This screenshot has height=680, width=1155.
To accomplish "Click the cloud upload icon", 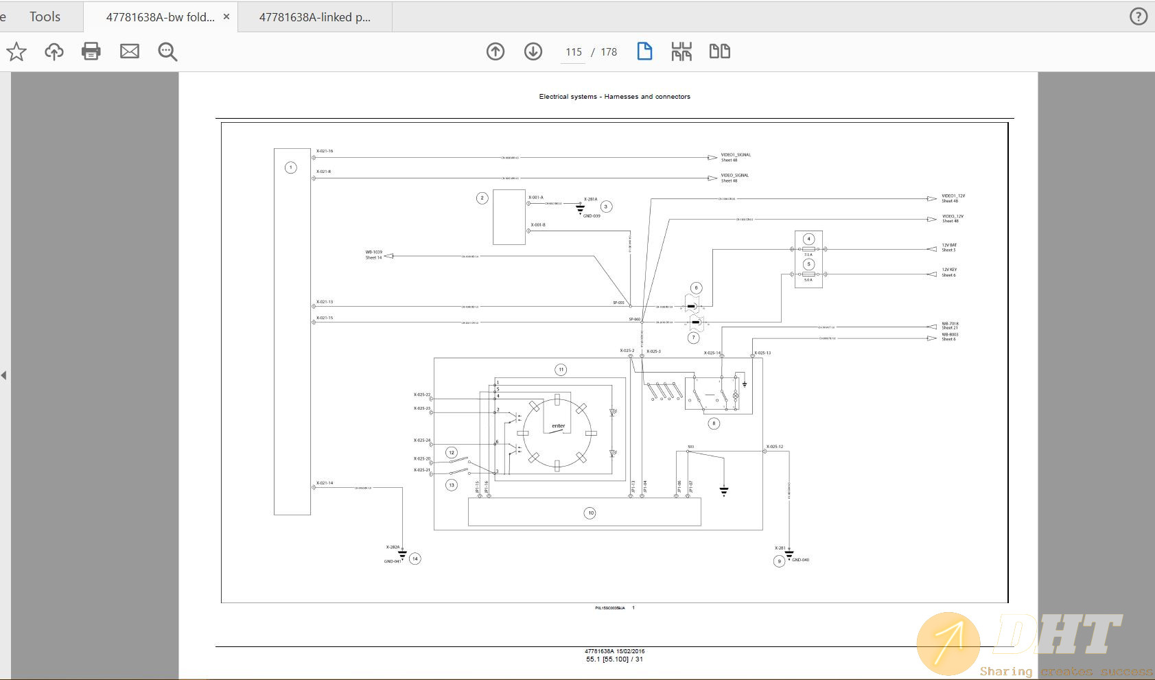I will click(54, 51).
